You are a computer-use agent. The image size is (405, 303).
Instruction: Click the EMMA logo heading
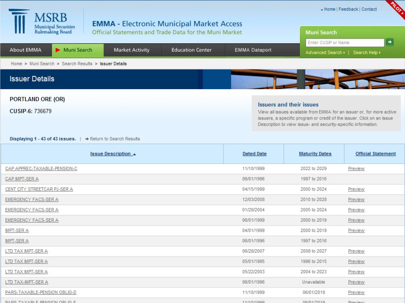pyautogui.click(x=166, y=24)
